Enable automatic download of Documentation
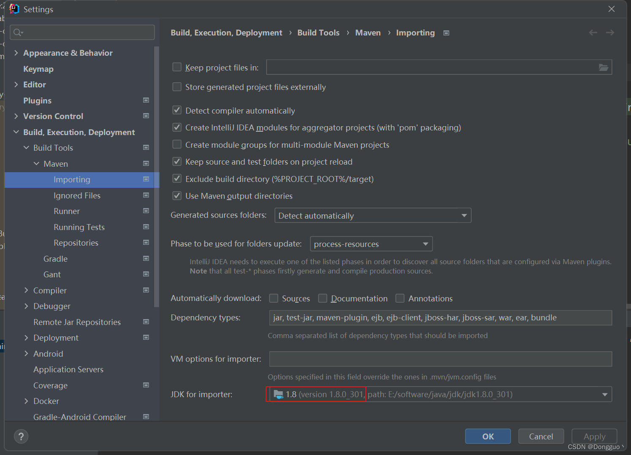The height and width of the screenshot is (455, 631). coord(323,298)
